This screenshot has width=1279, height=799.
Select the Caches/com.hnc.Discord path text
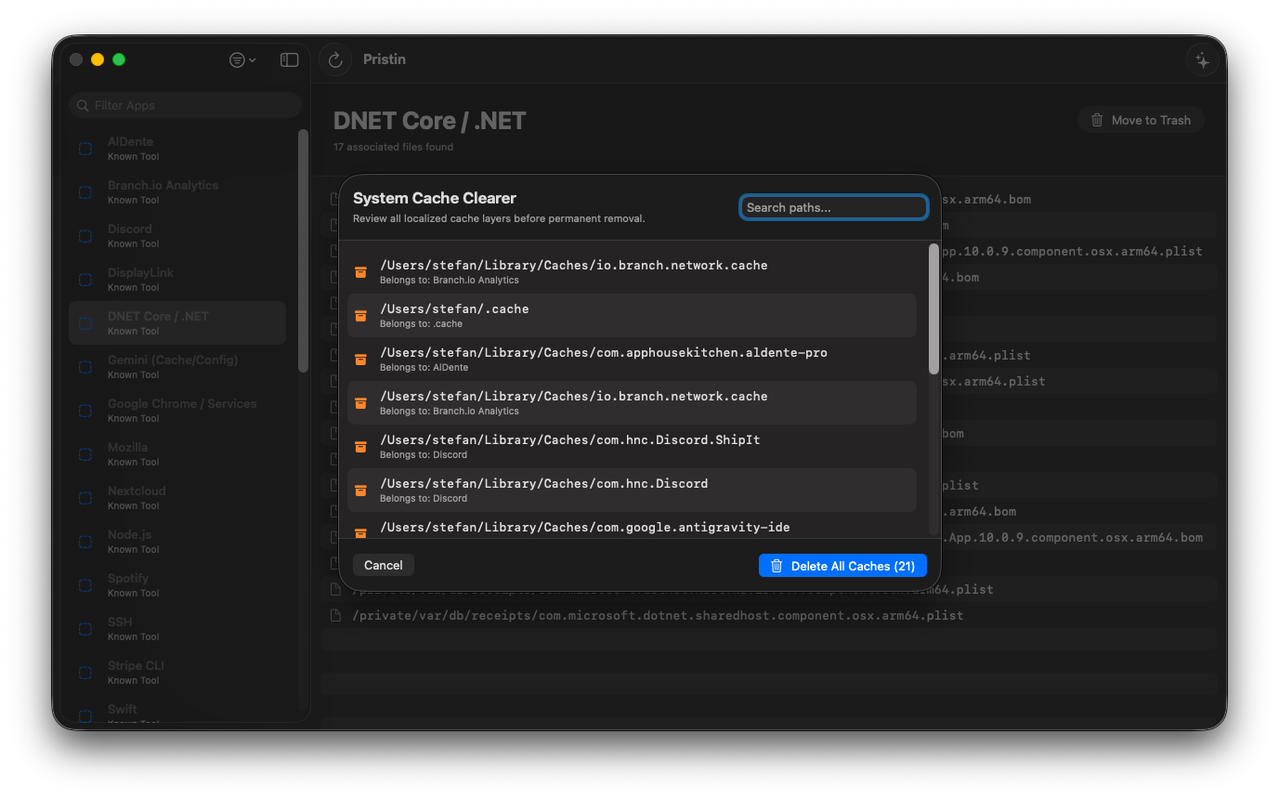coord(544,483)
